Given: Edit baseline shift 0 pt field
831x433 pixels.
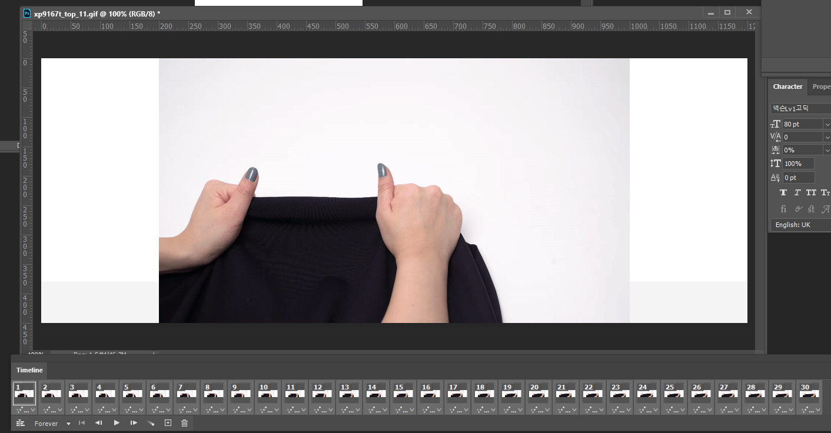Looking at the screenshot, I should click(799, 178).
